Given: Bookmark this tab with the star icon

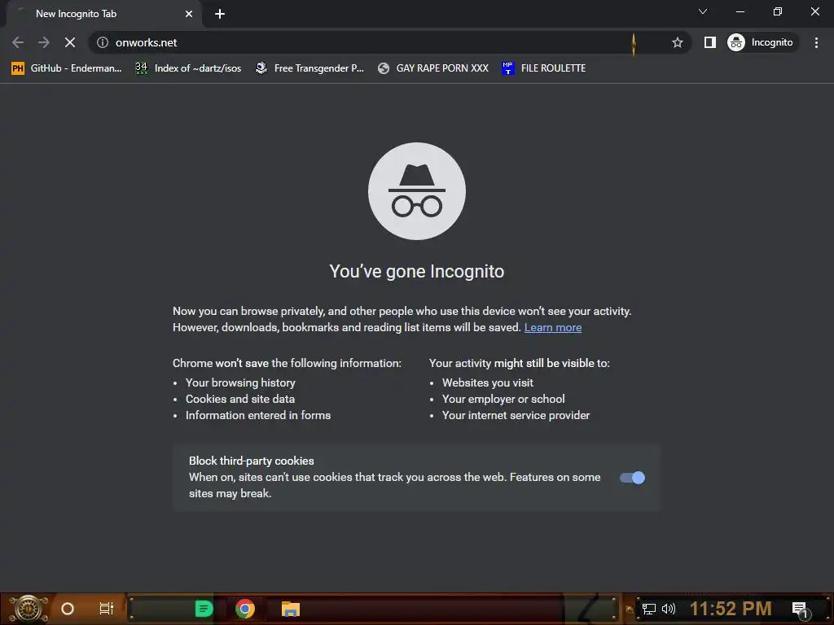Looking at the screenshot, I should (x=677, y=42).
